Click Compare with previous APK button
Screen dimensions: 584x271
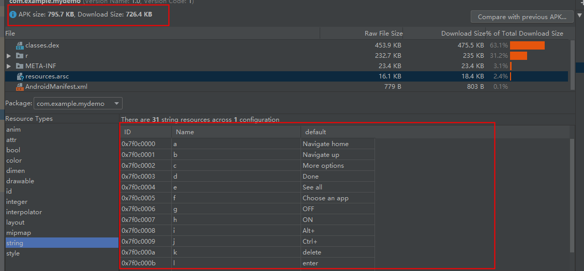coord(522,17)
